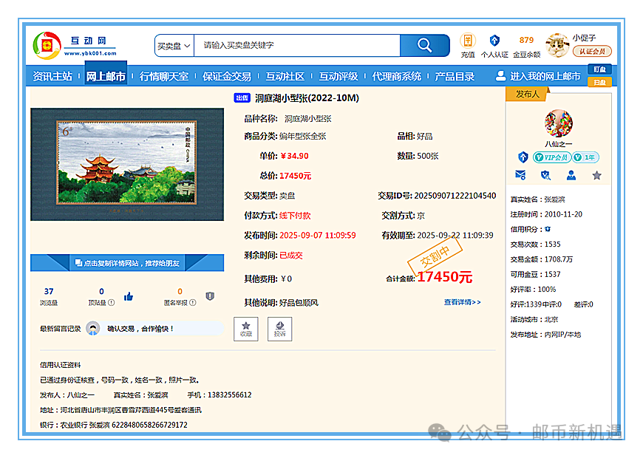The height and width of the screenshot is (458, 643).
Task: Select the 发布人 tab
Action: (x=528, y=95)
